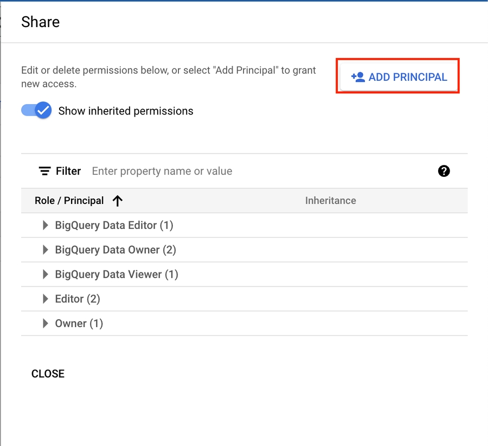Click the CLOSE button
488x446 pixels.
click(x=48, y=374)
